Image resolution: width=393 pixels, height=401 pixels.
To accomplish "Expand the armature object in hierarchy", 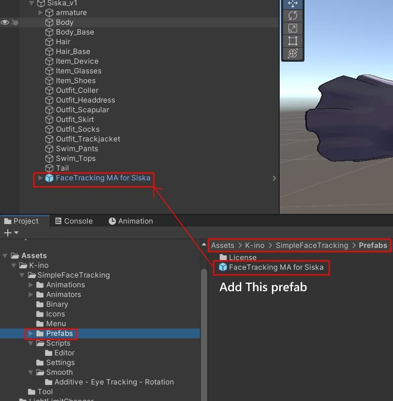I will tap(41, 13).
